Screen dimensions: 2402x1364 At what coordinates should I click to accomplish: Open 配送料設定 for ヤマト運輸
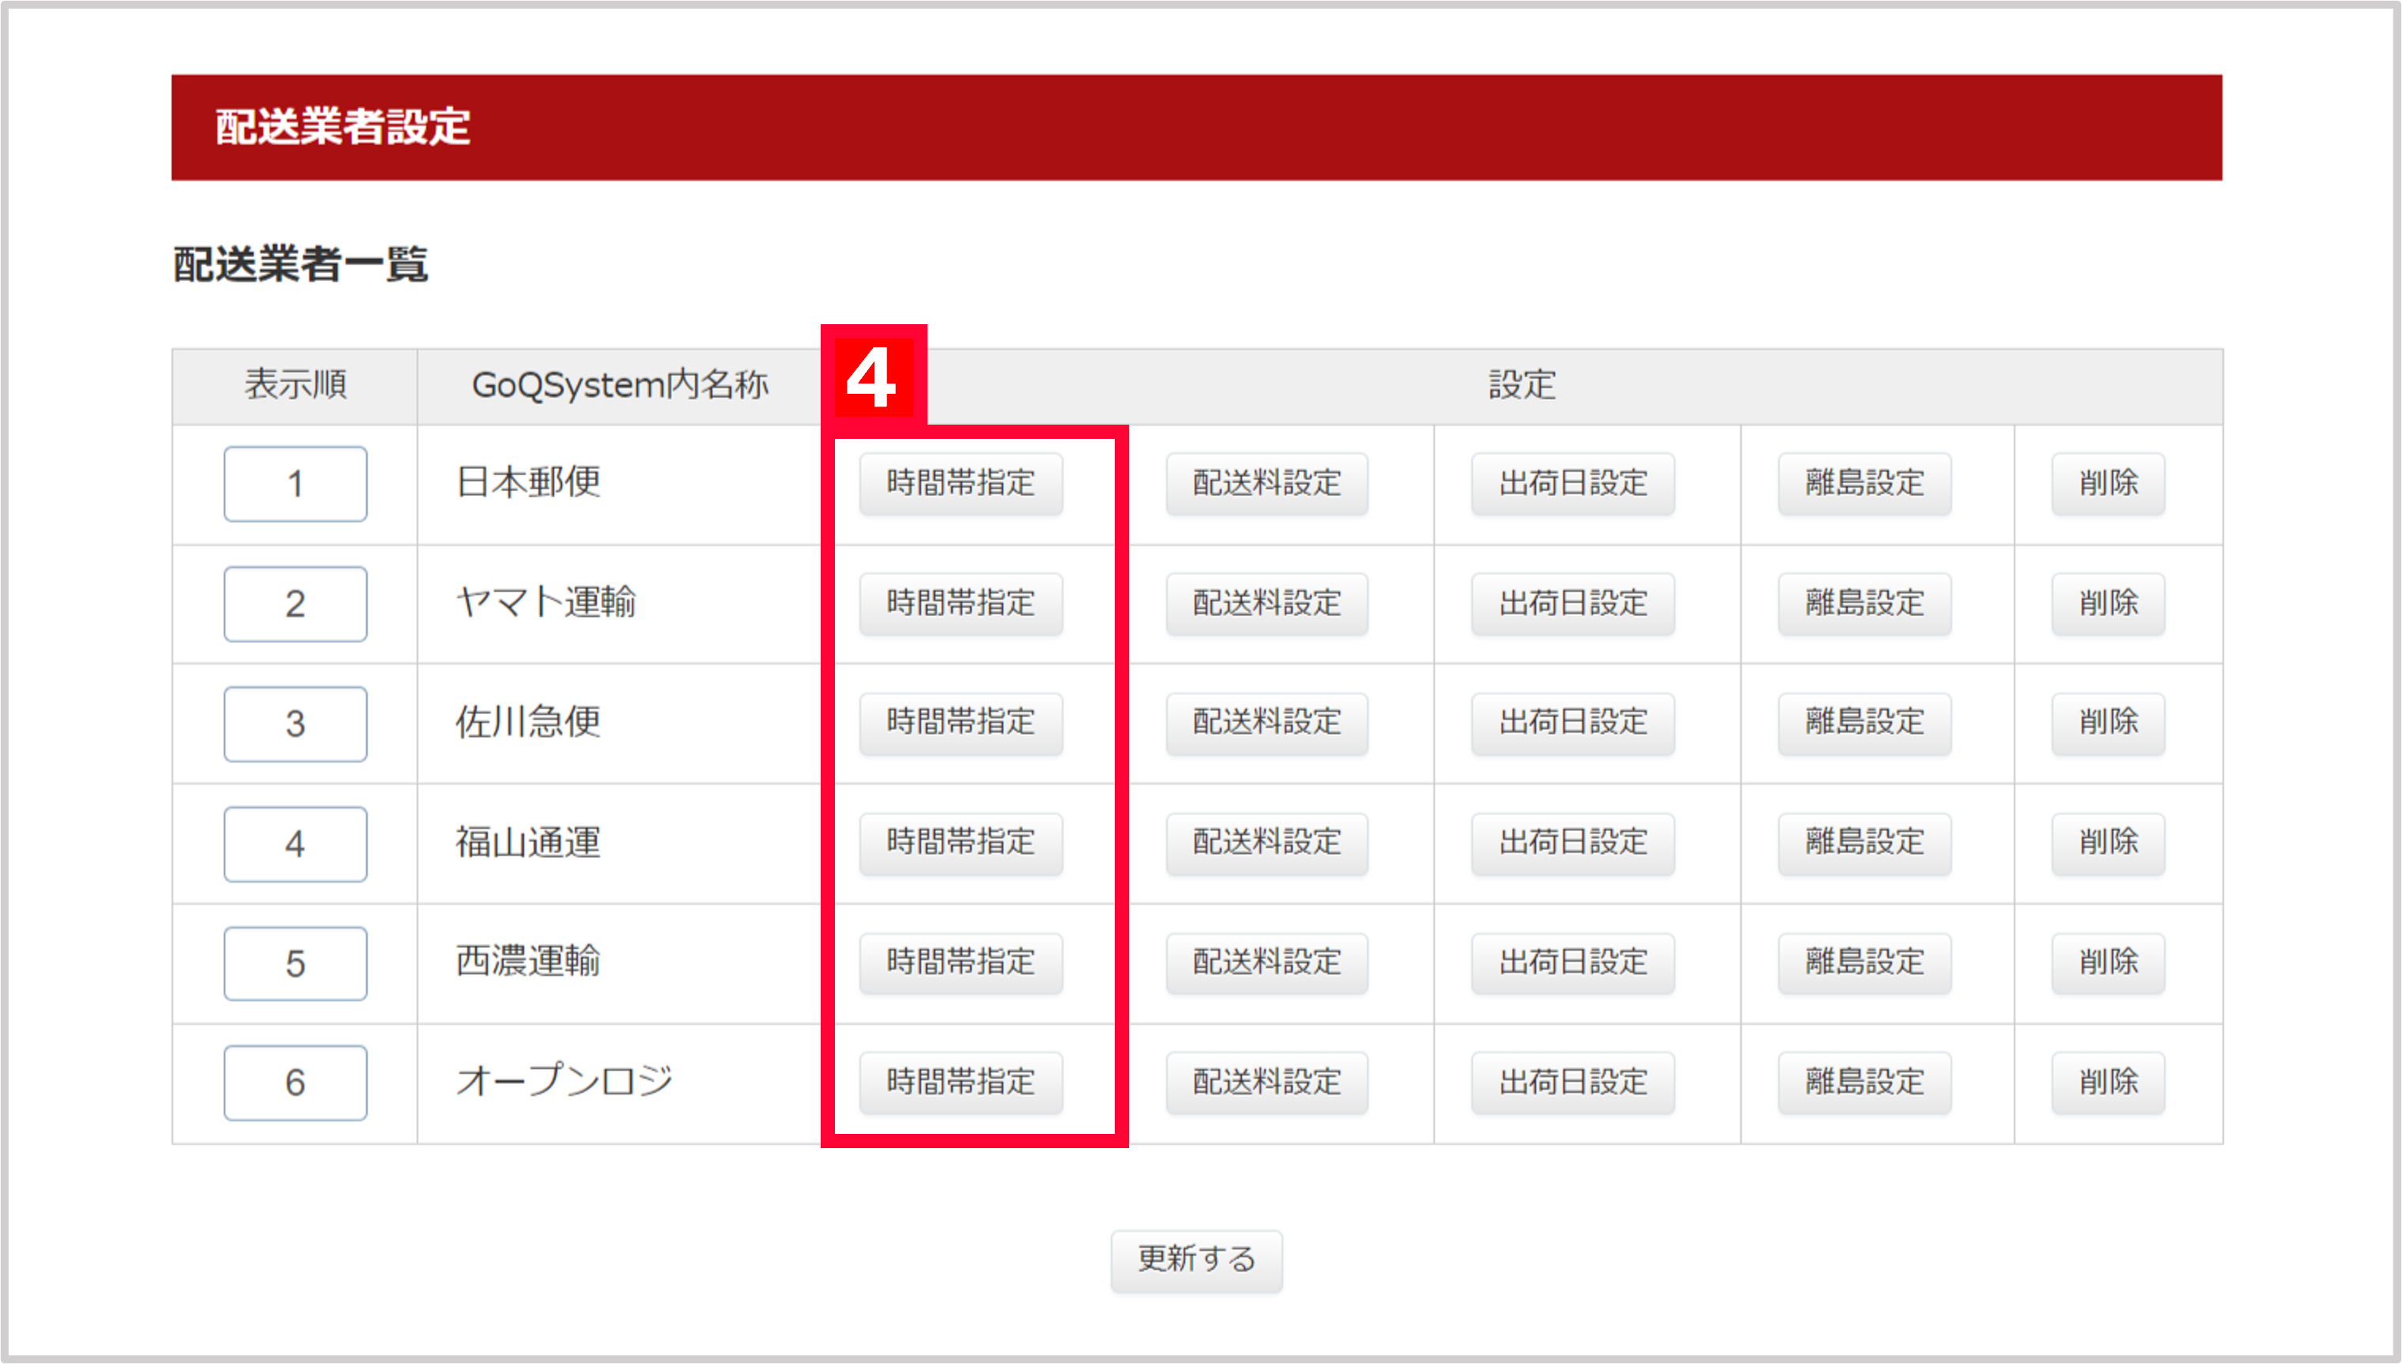[1267, 603]
